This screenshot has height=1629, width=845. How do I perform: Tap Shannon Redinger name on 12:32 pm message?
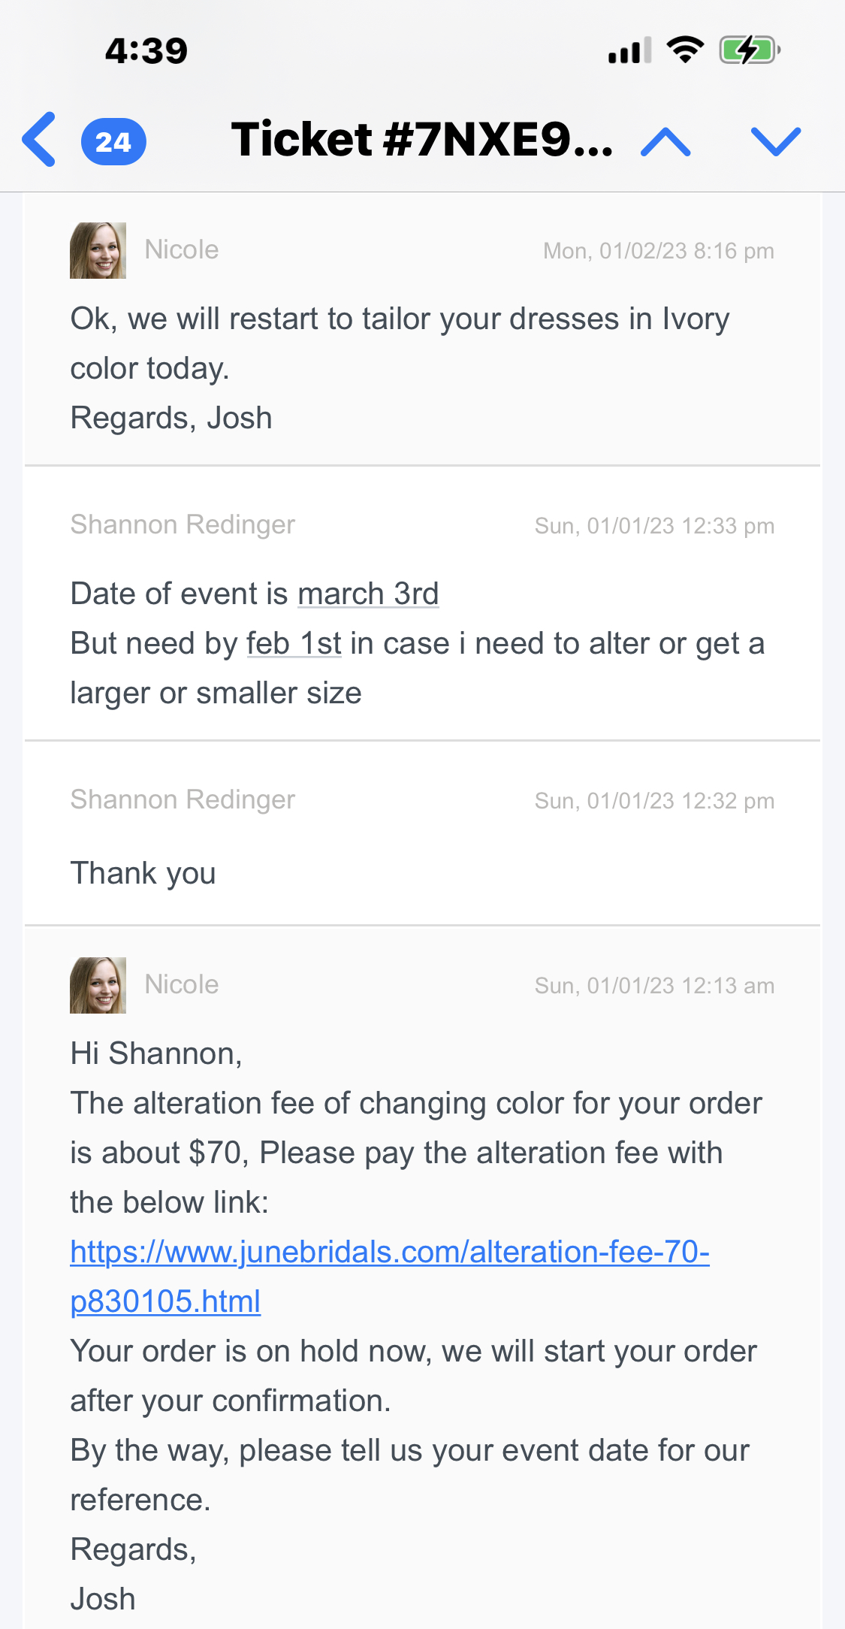(183, 799)
